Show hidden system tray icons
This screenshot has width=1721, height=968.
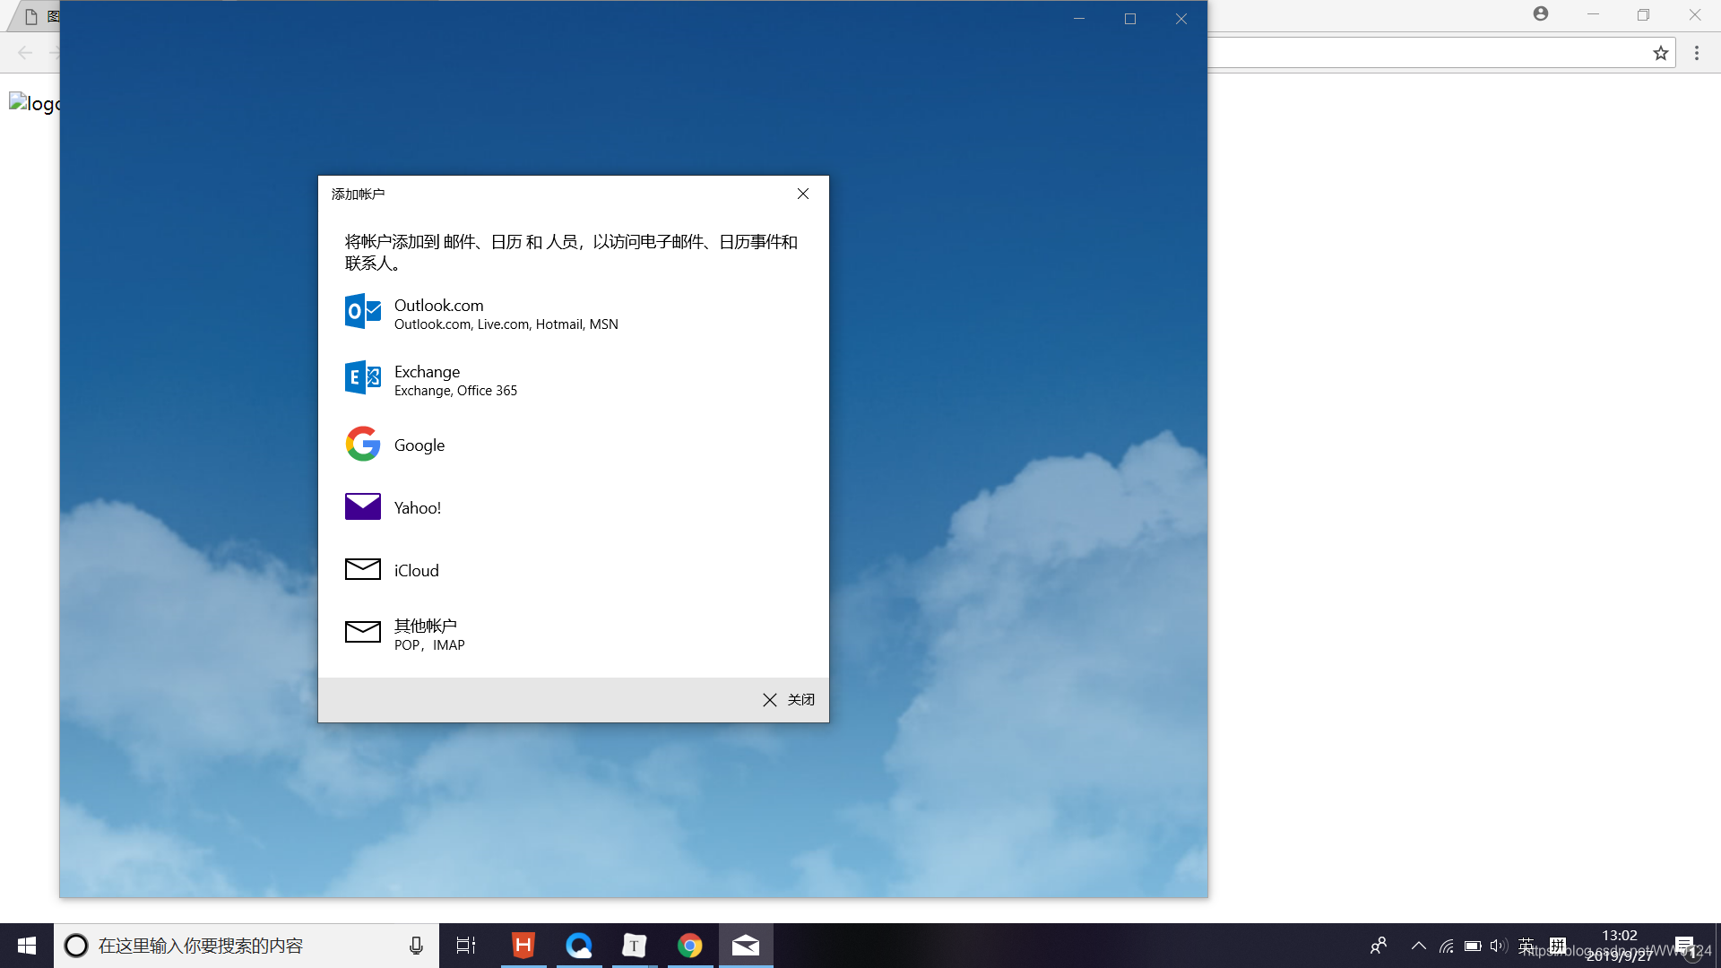[x=1419, y=946]
